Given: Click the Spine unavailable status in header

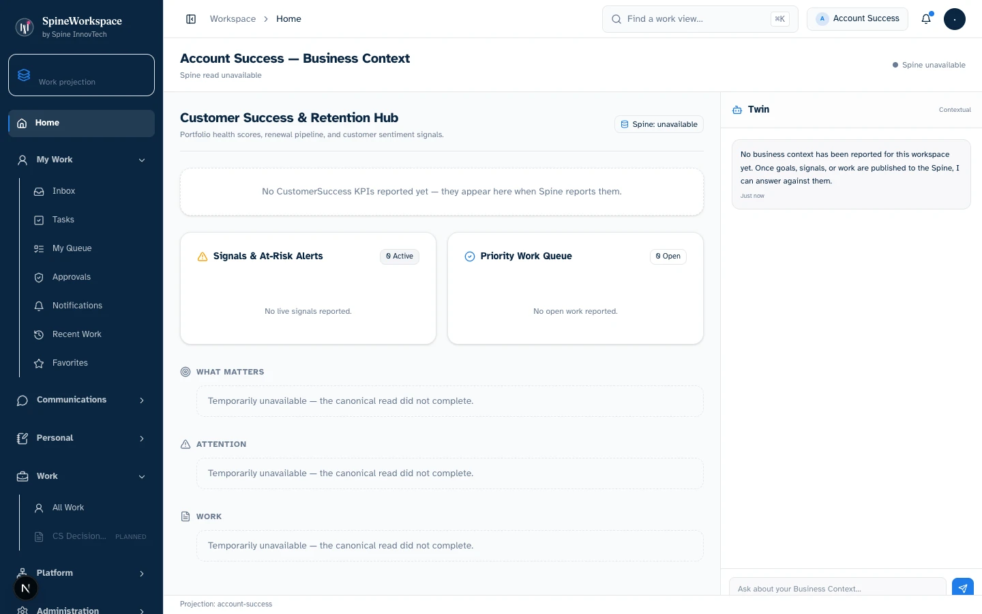Looking at the screenshot, I should (929, 65).
